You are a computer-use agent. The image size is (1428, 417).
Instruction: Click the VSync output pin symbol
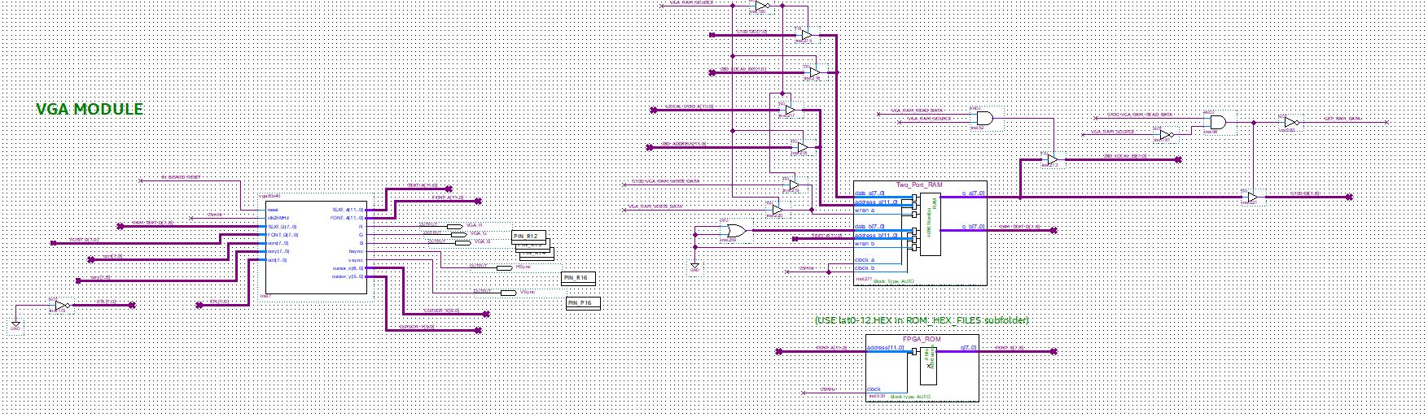[x=508, y=293]
